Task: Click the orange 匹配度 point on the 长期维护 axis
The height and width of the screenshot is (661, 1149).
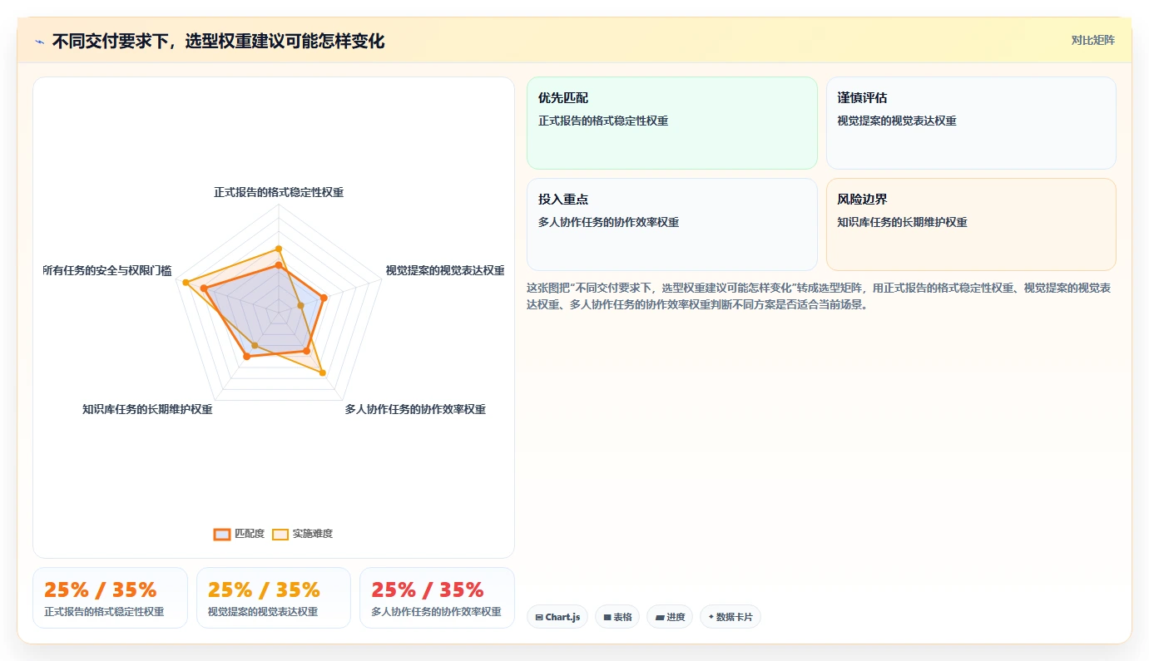Action: [x=246, y=357]
